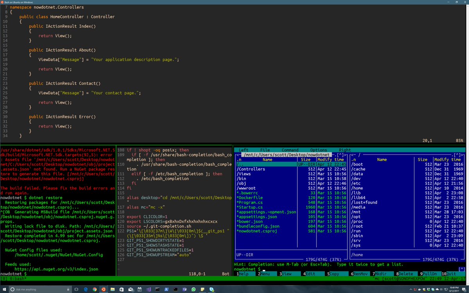Image resolution: width=469 pixels, height=293 pixels.
Task: Click the Task View icon
Action: (x=76, y=289)
